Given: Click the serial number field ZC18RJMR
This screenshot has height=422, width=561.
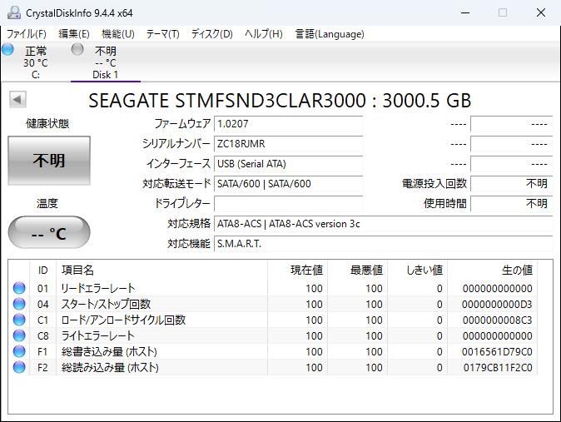Looking at the screenshot, I should [288, 144].
